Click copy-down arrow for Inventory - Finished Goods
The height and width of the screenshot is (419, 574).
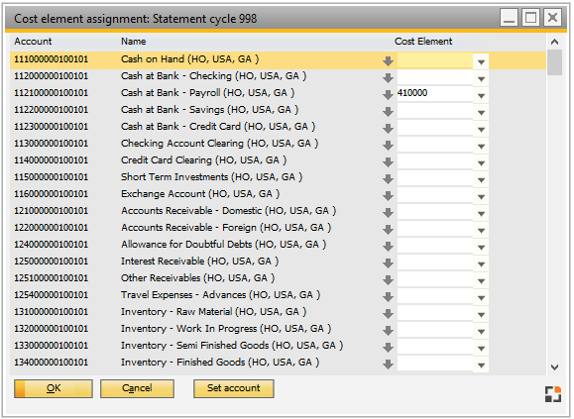point(388,364)
